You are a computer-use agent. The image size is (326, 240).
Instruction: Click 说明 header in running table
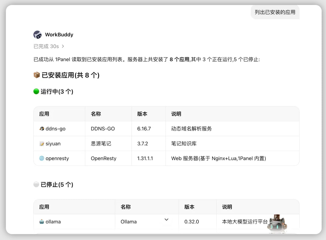[176, 114]
